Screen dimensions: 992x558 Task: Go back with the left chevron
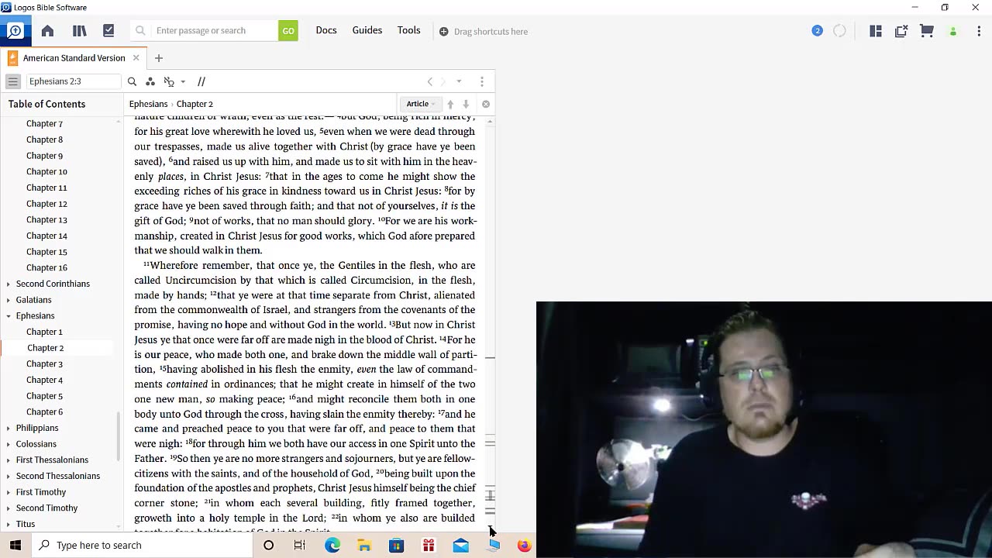430,81
